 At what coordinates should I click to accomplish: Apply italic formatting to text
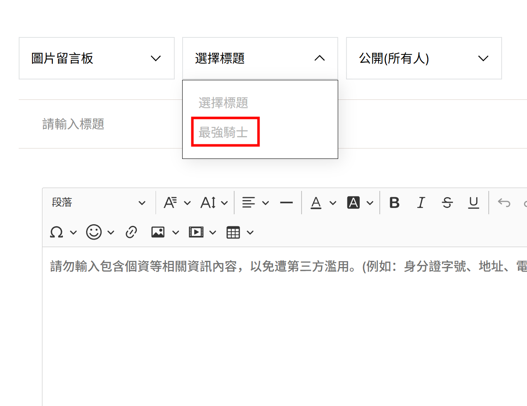[x=421, y=203]
